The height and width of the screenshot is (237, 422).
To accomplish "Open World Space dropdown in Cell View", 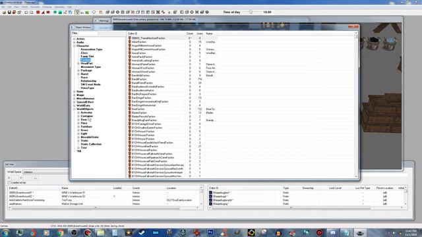I will coord(45,172).
